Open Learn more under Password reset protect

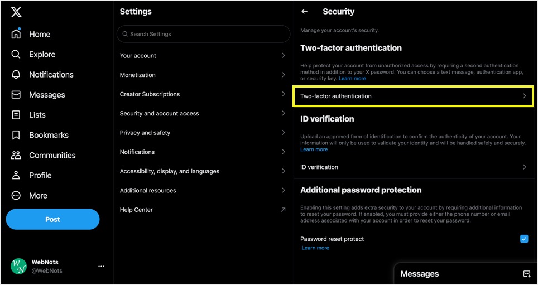315,248
